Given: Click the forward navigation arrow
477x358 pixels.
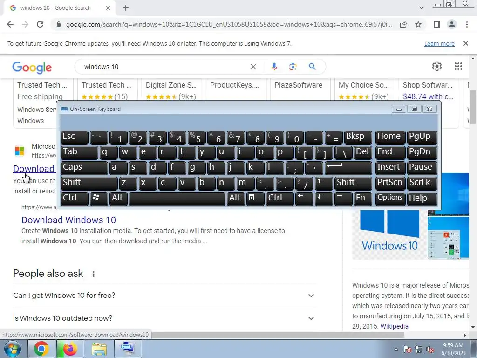Looking at the screenshot, I should click(x=25, y=24).
